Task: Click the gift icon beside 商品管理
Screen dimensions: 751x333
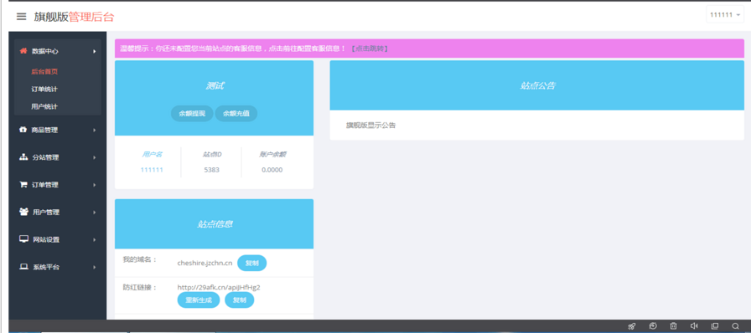Action: (x=23, y=130)
